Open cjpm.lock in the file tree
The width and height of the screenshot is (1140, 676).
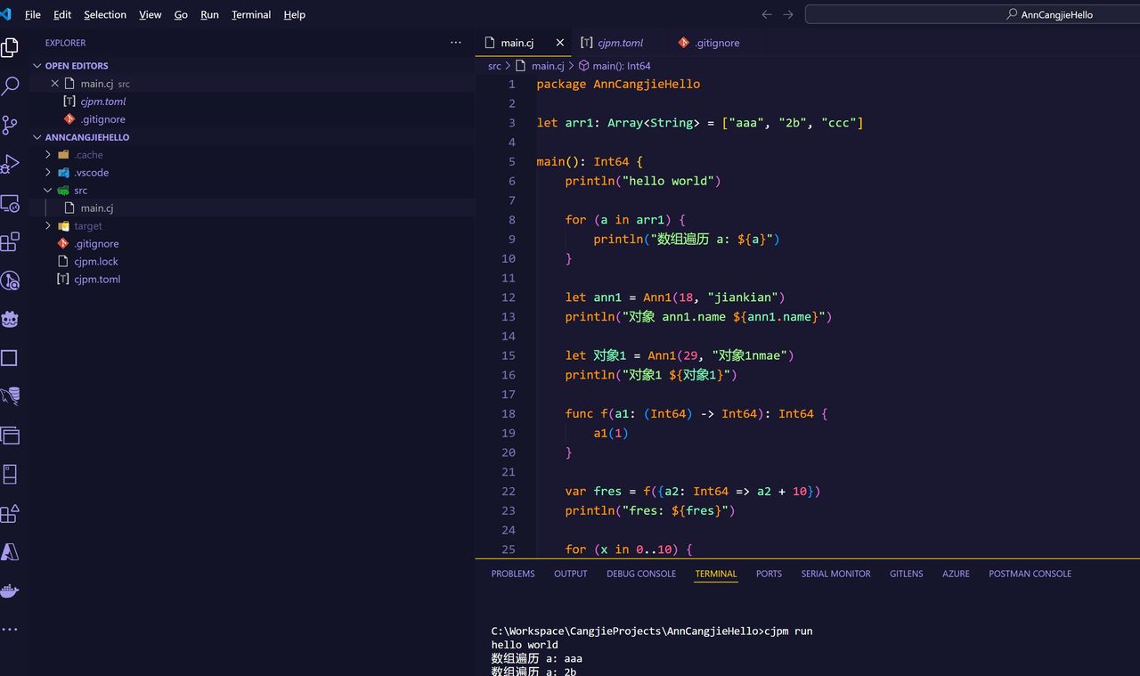tap(96, 262)
